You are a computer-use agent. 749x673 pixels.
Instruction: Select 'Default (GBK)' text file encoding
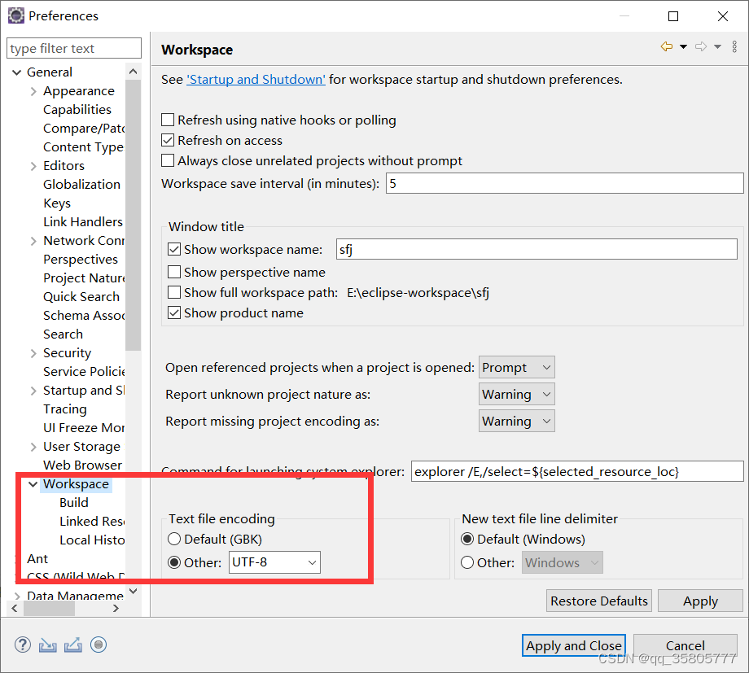(x=174, y=540)
